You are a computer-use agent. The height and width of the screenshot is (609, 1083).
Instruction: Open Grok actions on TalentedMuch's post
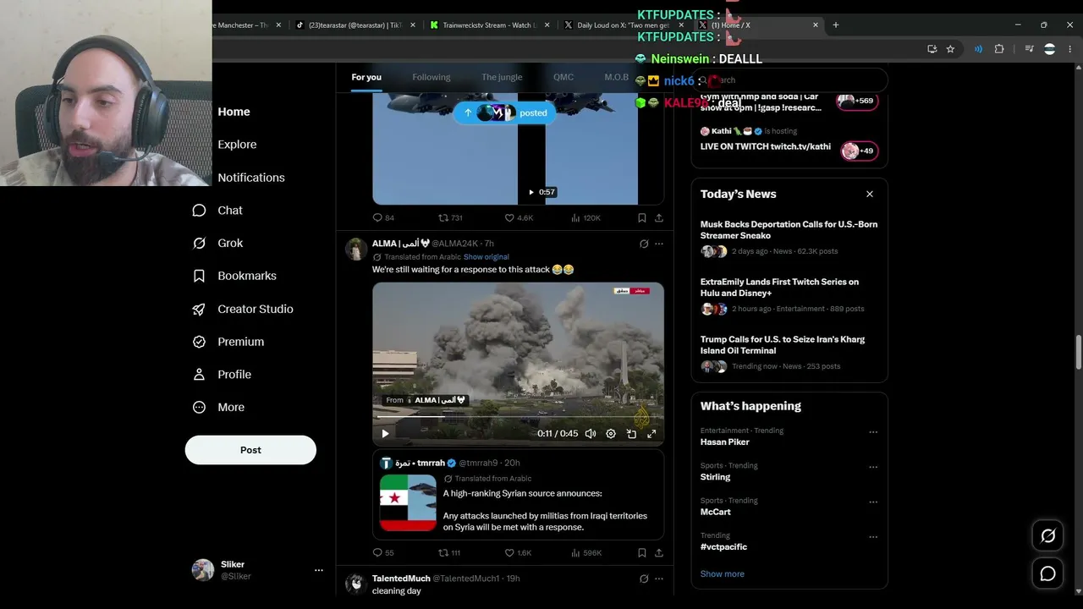coord(644,579)
